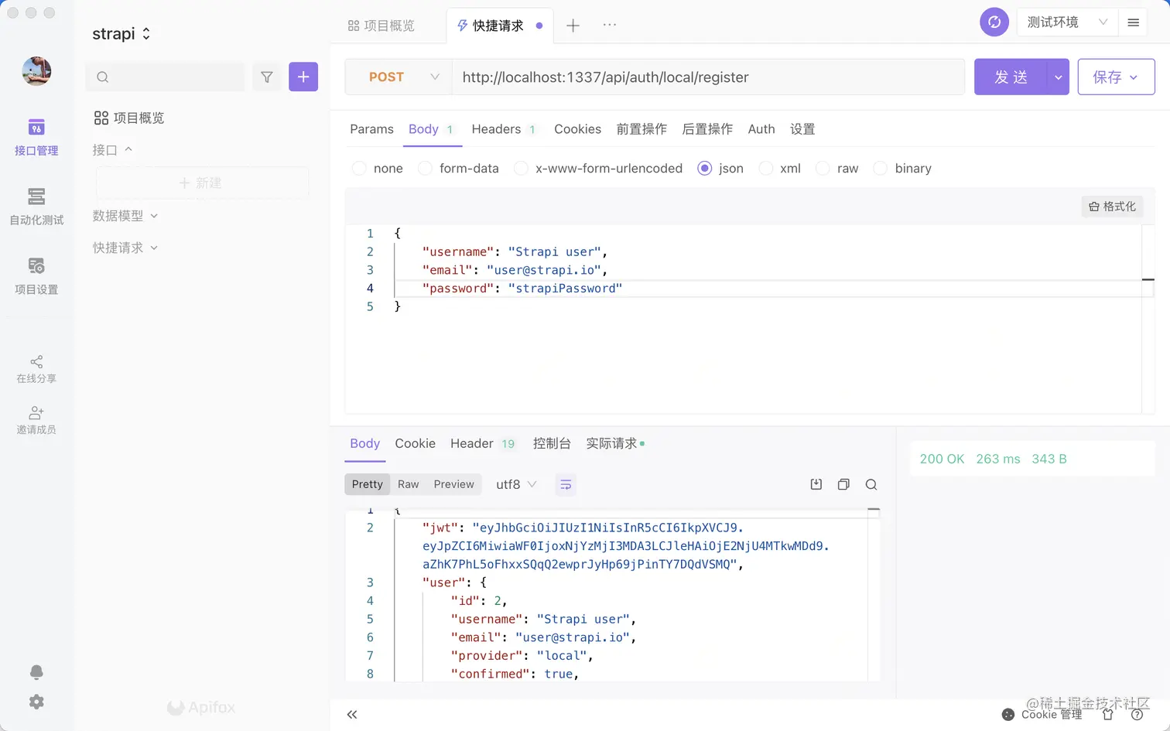The image size is (1170, 731).
Task: Open the 控制台 console tab
Action: coord(552,443)
